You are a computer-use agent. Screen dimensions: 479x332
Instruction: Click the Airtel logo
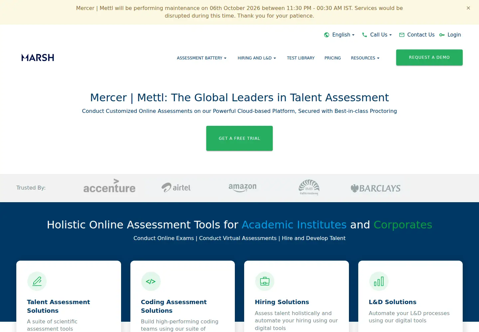[x=176, y=188]
